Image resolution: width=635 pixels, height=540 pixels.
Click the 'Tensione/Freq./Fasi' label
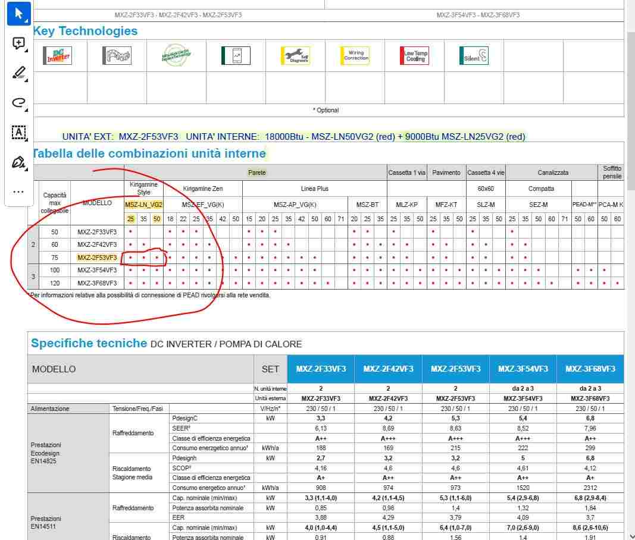[137, 409]
